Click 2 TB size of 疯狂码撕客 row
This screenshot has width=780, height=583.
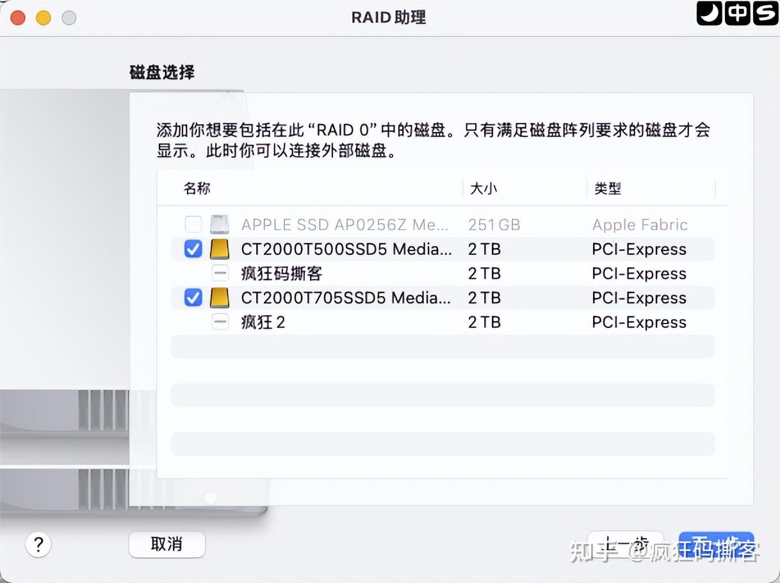pos(484,274)
